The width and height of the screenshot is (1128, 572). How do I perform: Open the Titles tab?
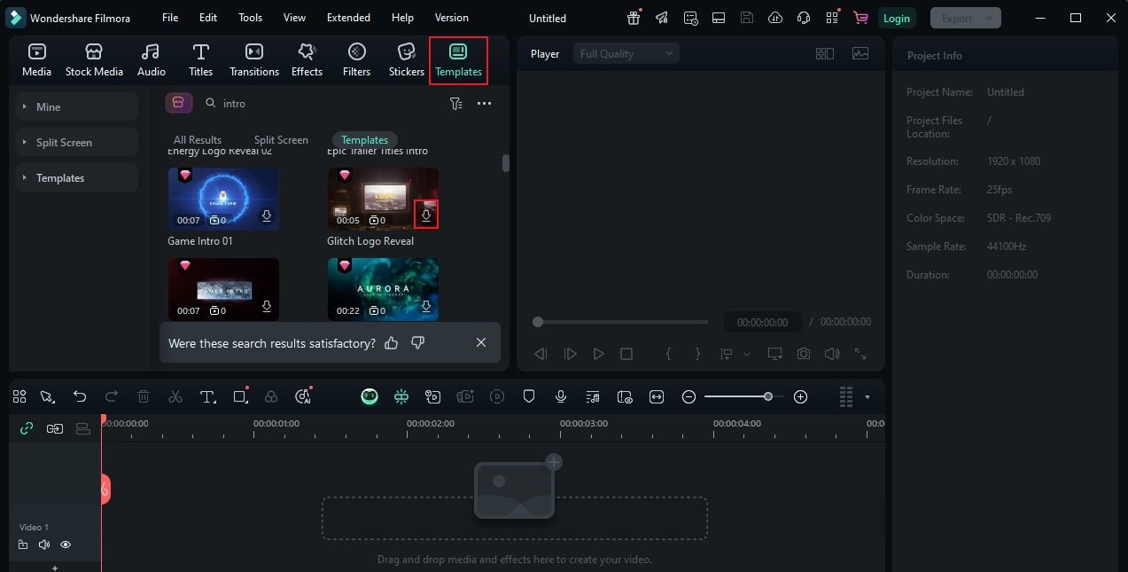point(201,60)
